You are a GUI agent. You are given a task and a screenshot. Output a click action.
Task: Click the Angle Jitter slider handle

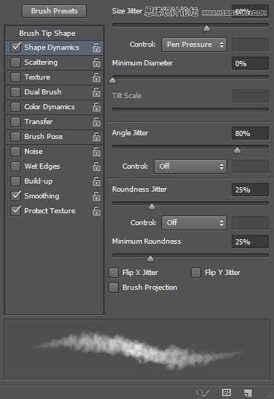click(x=237, y=150)
